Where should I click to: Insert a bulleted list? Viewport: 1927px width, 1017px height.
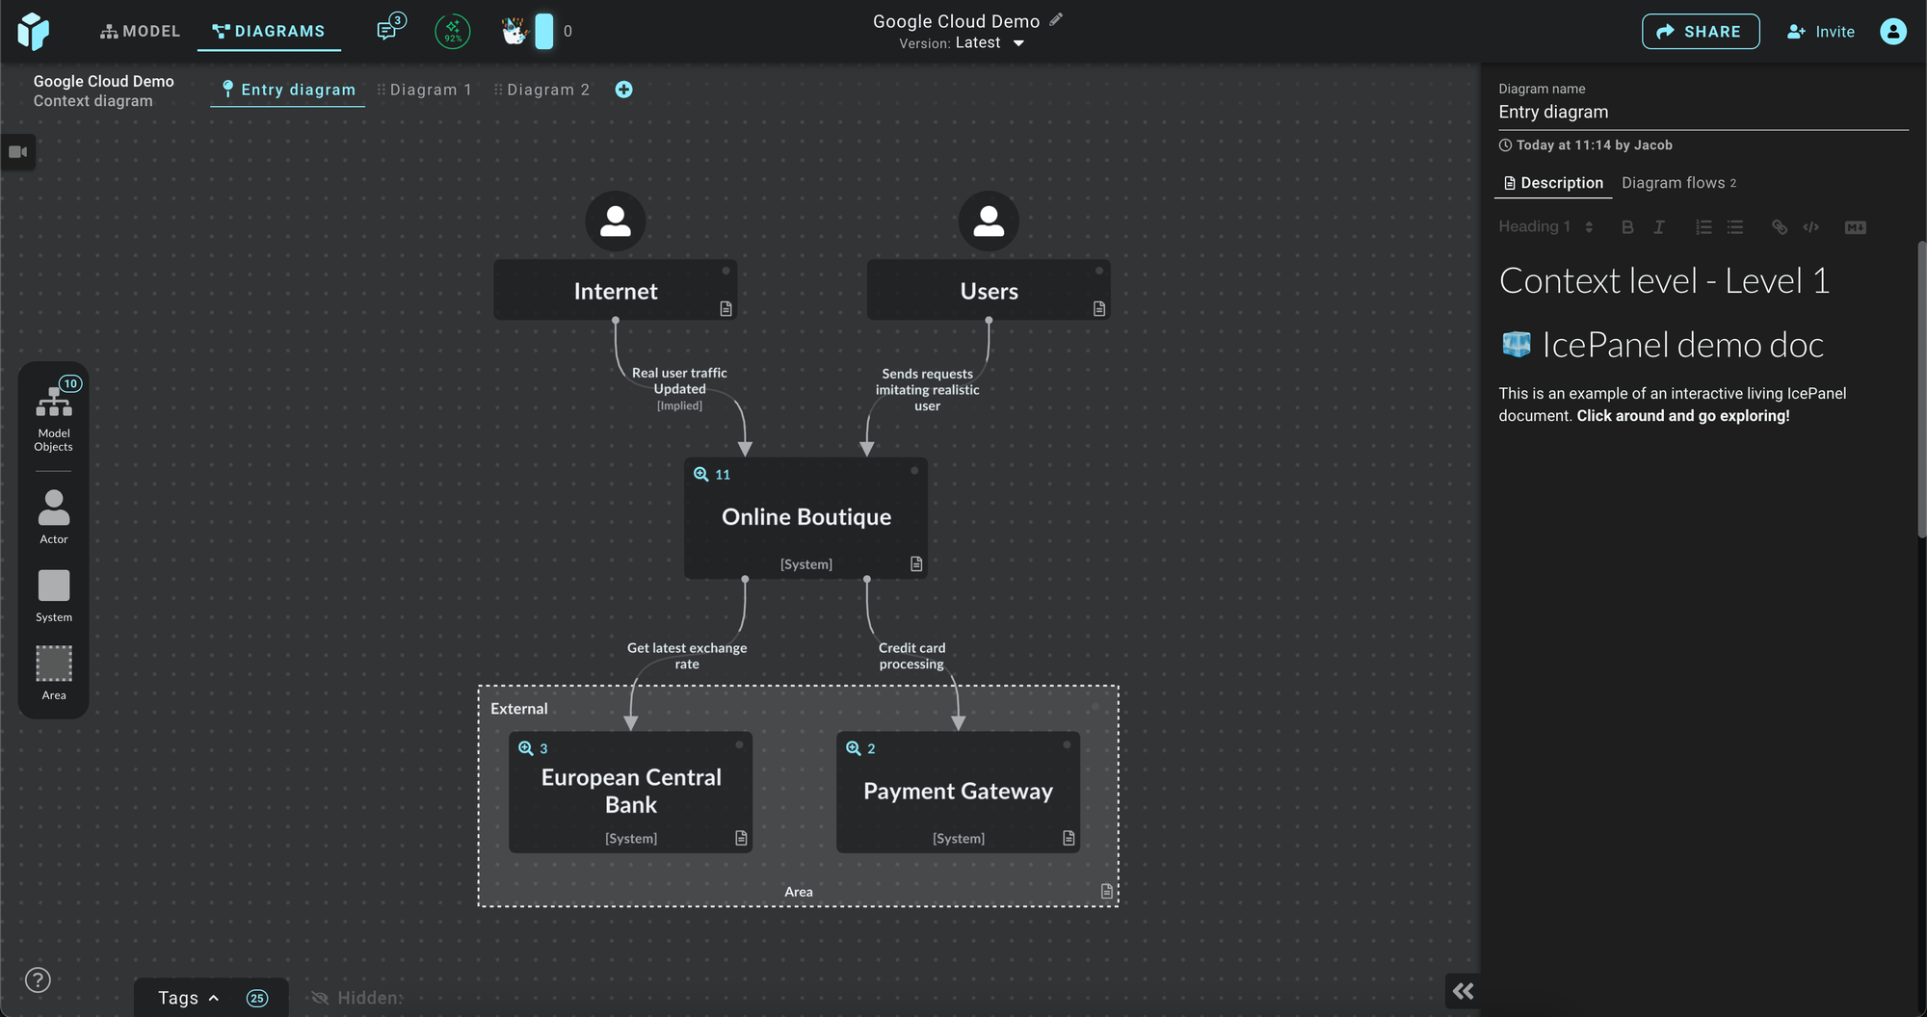click(1735, 227)
